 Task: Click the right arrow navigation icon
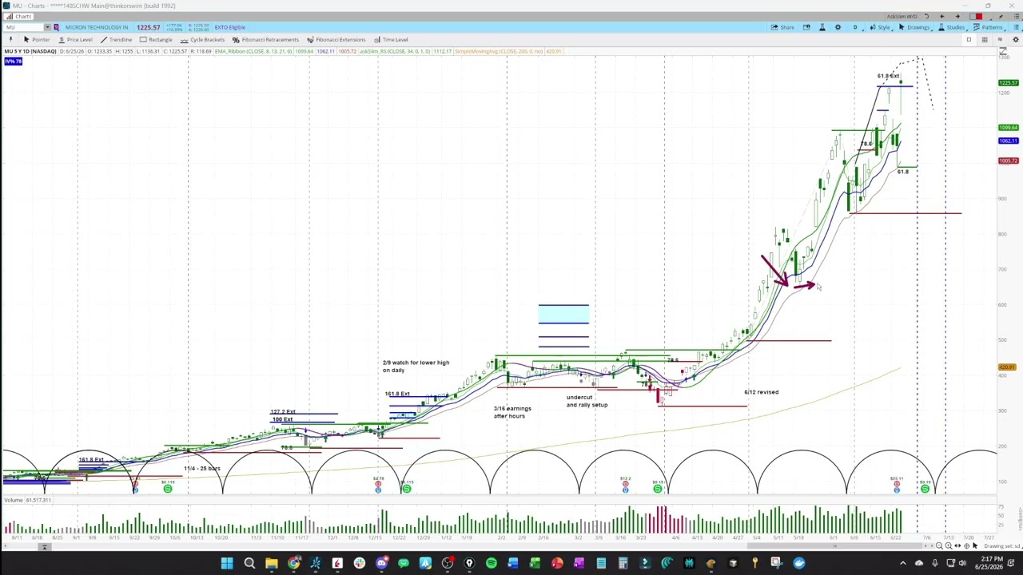pyautogui.click(x=957, y=16)
